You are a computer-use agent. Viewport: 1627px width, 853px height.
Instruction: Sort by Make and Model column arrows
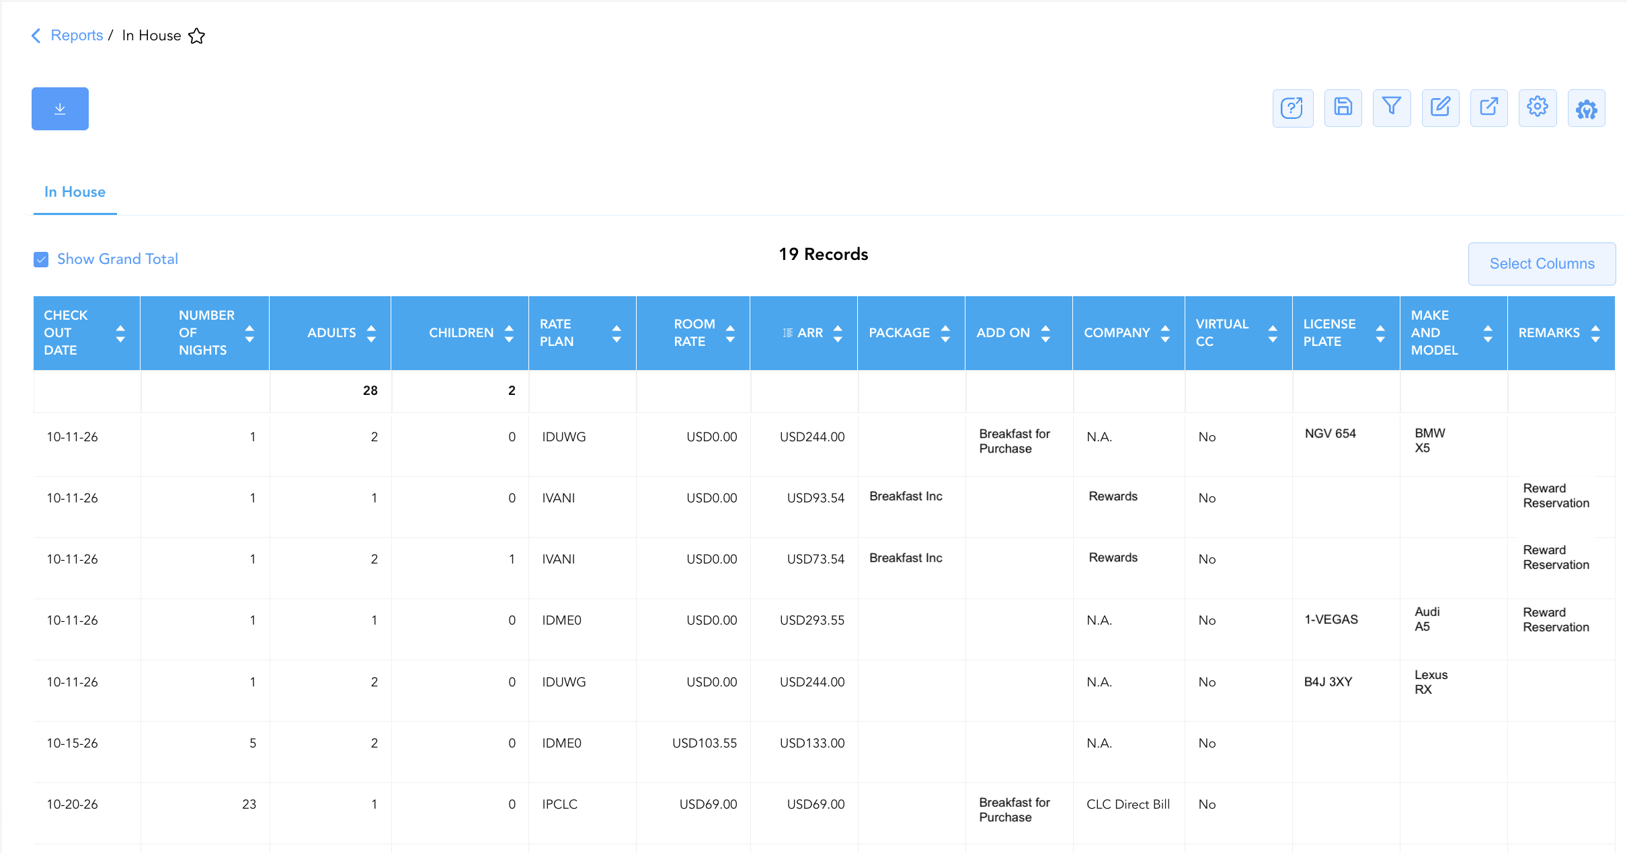[x=1488, y=333]
